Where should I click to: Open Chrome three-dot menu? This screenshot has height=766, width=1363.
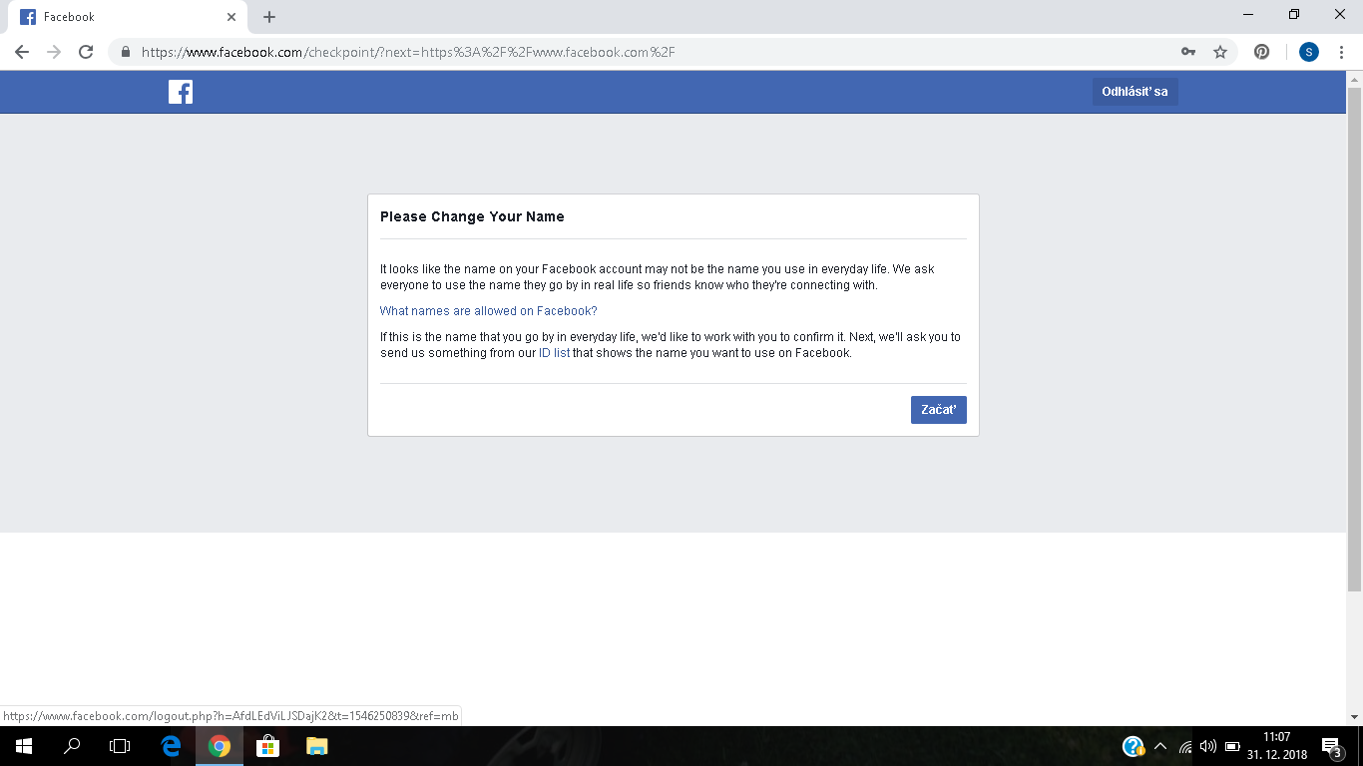(x=1341, y=52)
